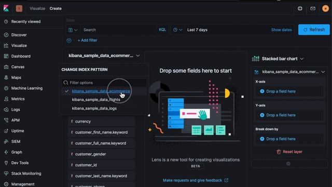The image size is (332, 187).
Task: Click the Filter options search field
Action: click(x=104, y=83)
